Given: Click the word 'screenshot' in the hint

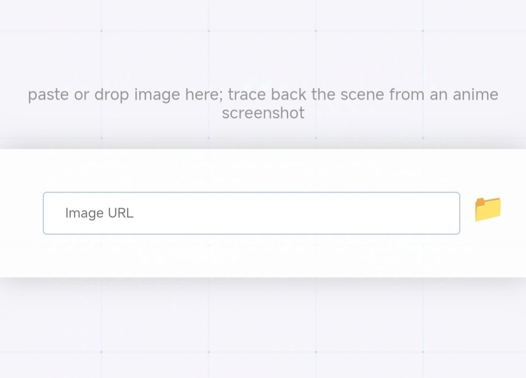Looking at the screenshot, I should click(x=263, y=113).
